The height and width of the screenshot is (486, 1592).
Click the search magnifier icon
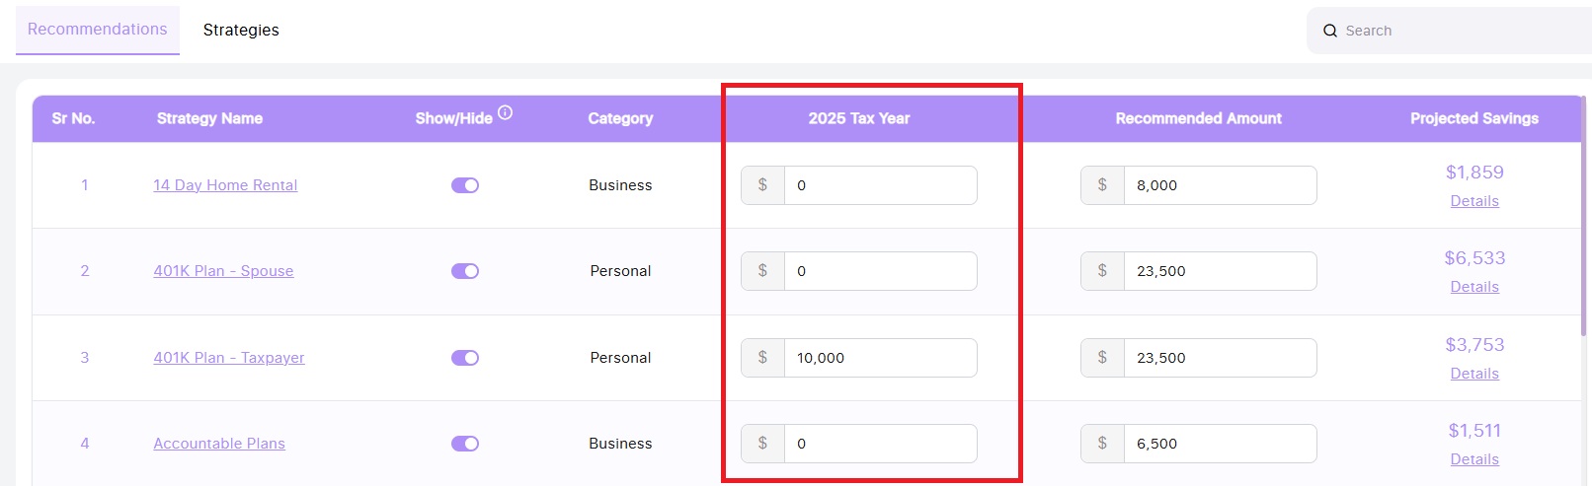point(1330,31)
